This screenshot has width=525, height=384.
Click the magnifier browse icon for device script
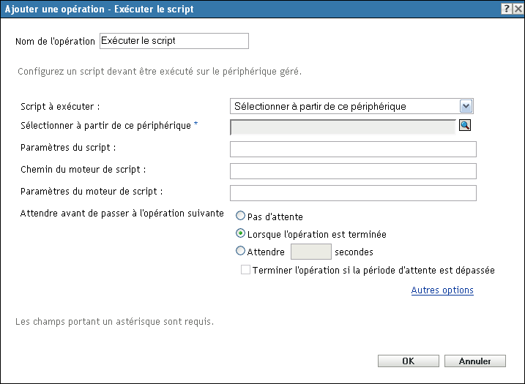point(465,125)
